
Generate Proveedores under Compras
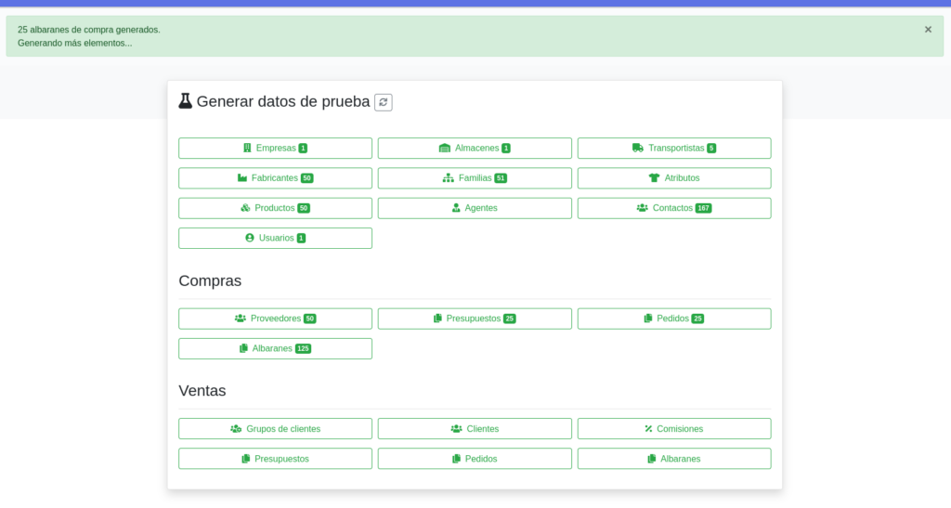275,319
